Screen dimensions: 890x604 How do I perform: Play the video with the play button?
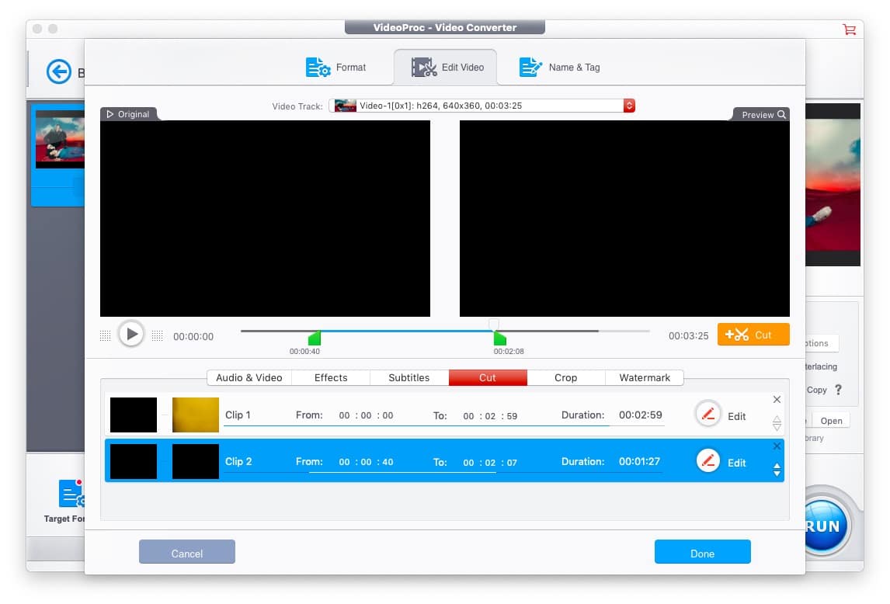(x=131, y=335)
